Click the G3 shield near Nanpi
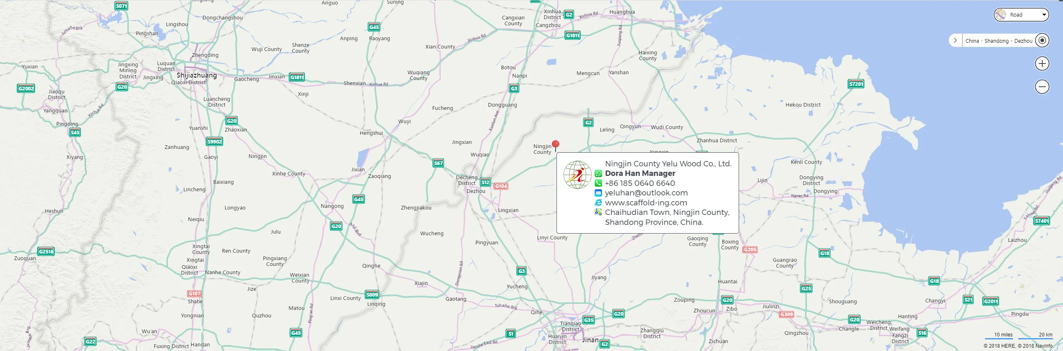 point(514,88)
